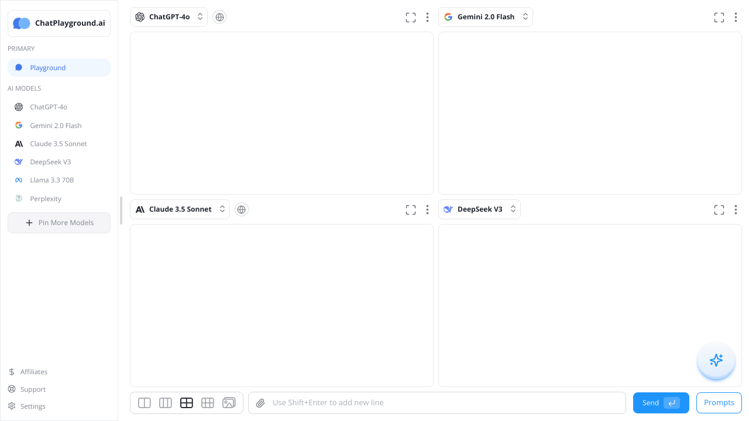Click the Send button
The width and height of the screenshot is (749, 421).
tap(661, 402)
